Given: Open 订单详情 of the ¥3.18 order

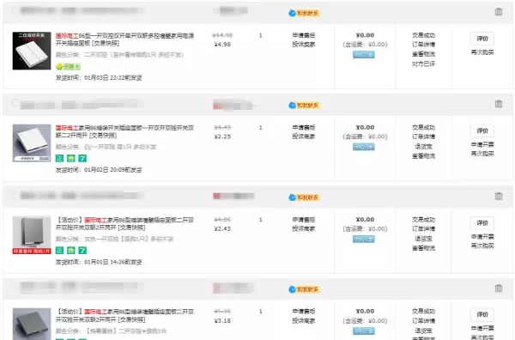Looking at the screenshot, I should [x=424, y=320].
